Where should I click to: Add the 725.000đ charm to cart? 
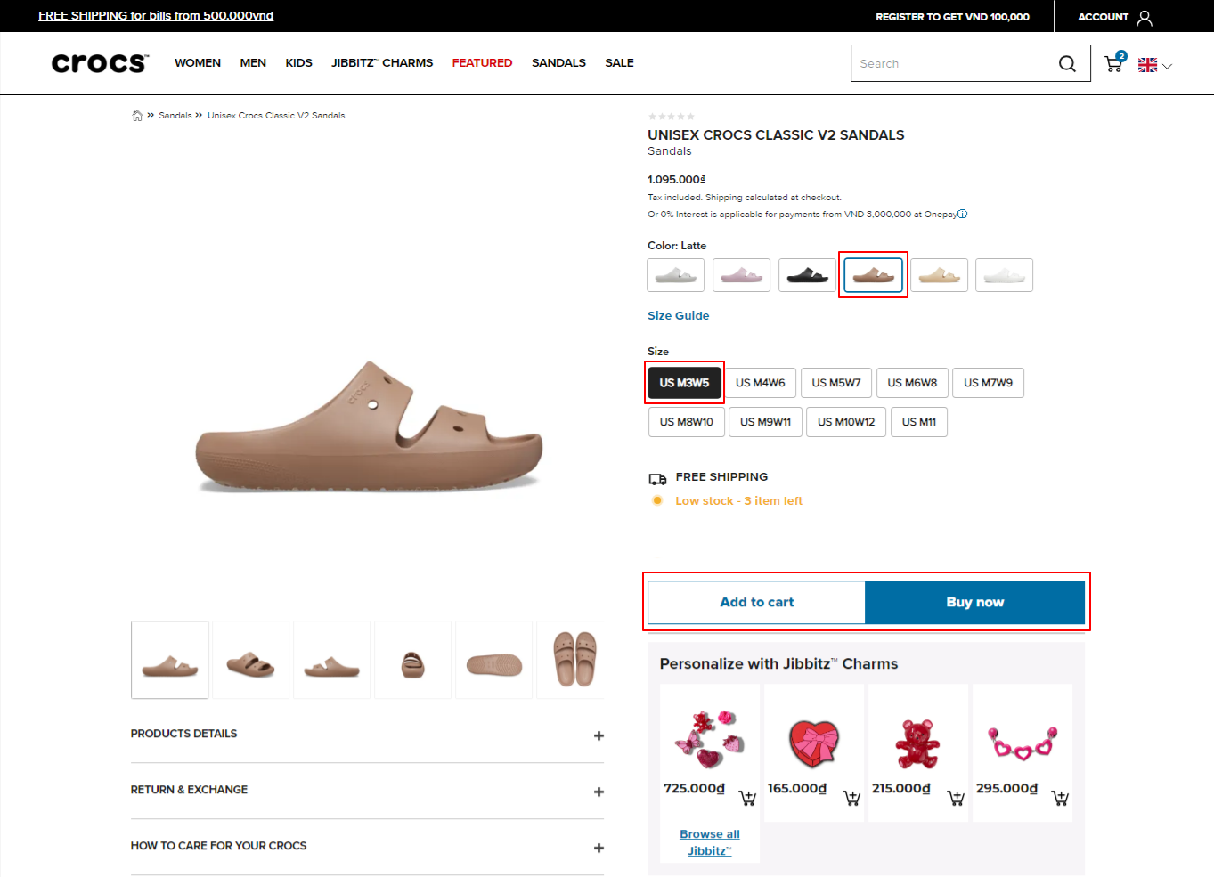747,798
